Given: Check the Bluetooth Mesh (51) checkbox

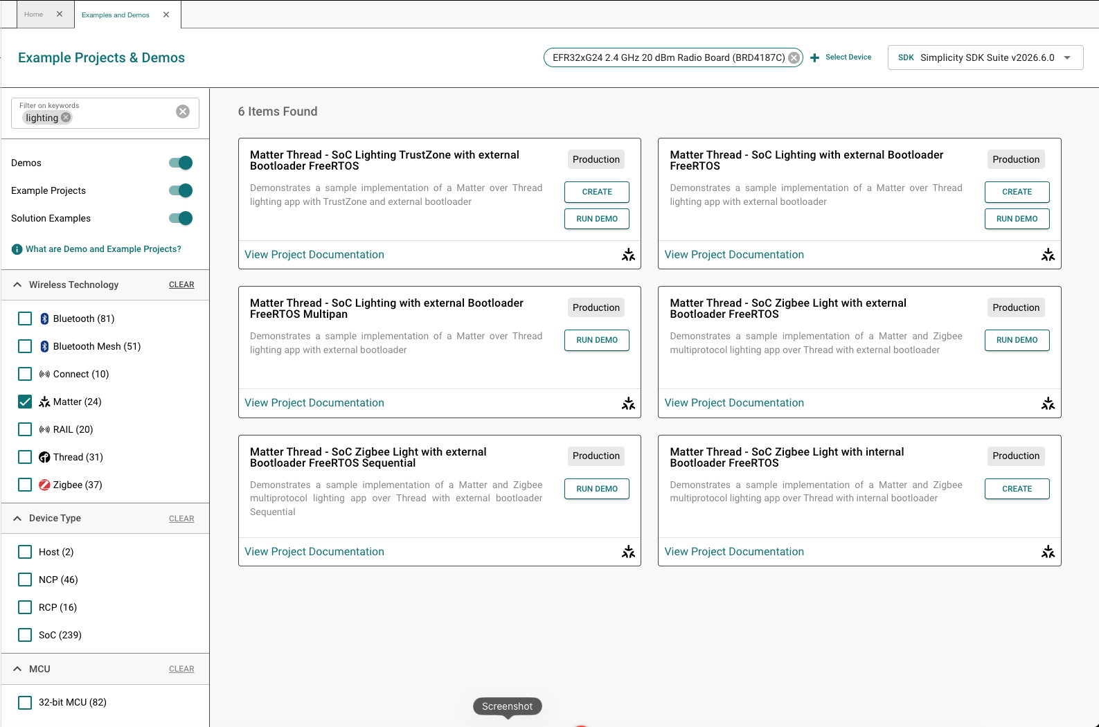Looking at the screenshot, I should 25,346.
